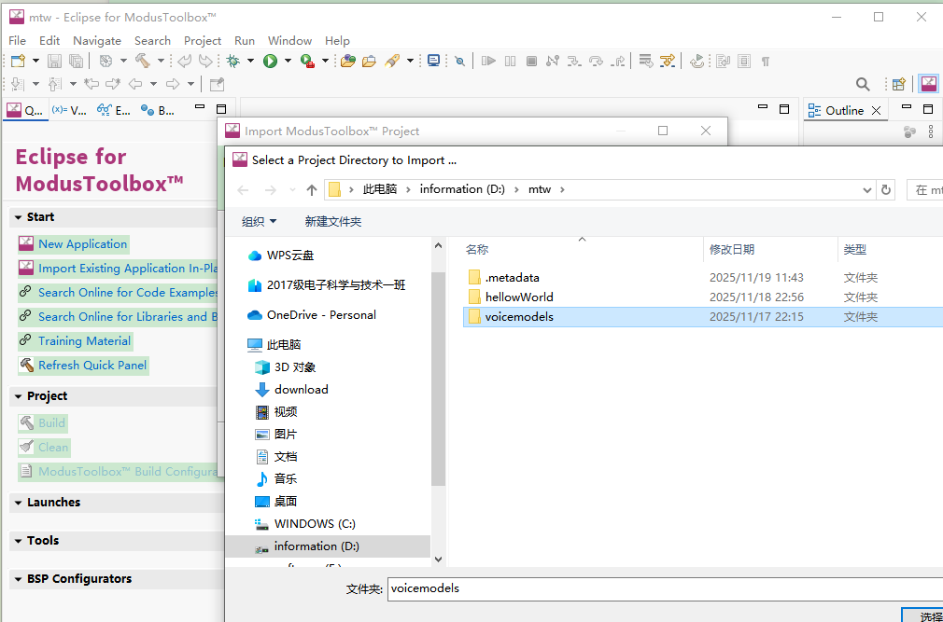Click the Search flashlight toolbar icon
Image resolution: width=943 pixels, height=622 pixels.
click(x=392, y=61)
